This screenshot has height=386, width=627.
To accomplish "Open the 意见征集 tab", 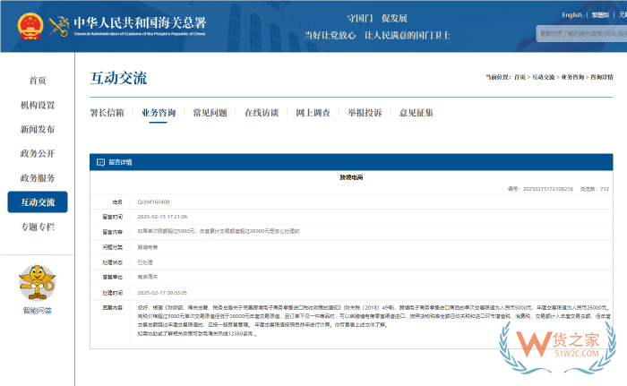I will (x=417, y=113).
